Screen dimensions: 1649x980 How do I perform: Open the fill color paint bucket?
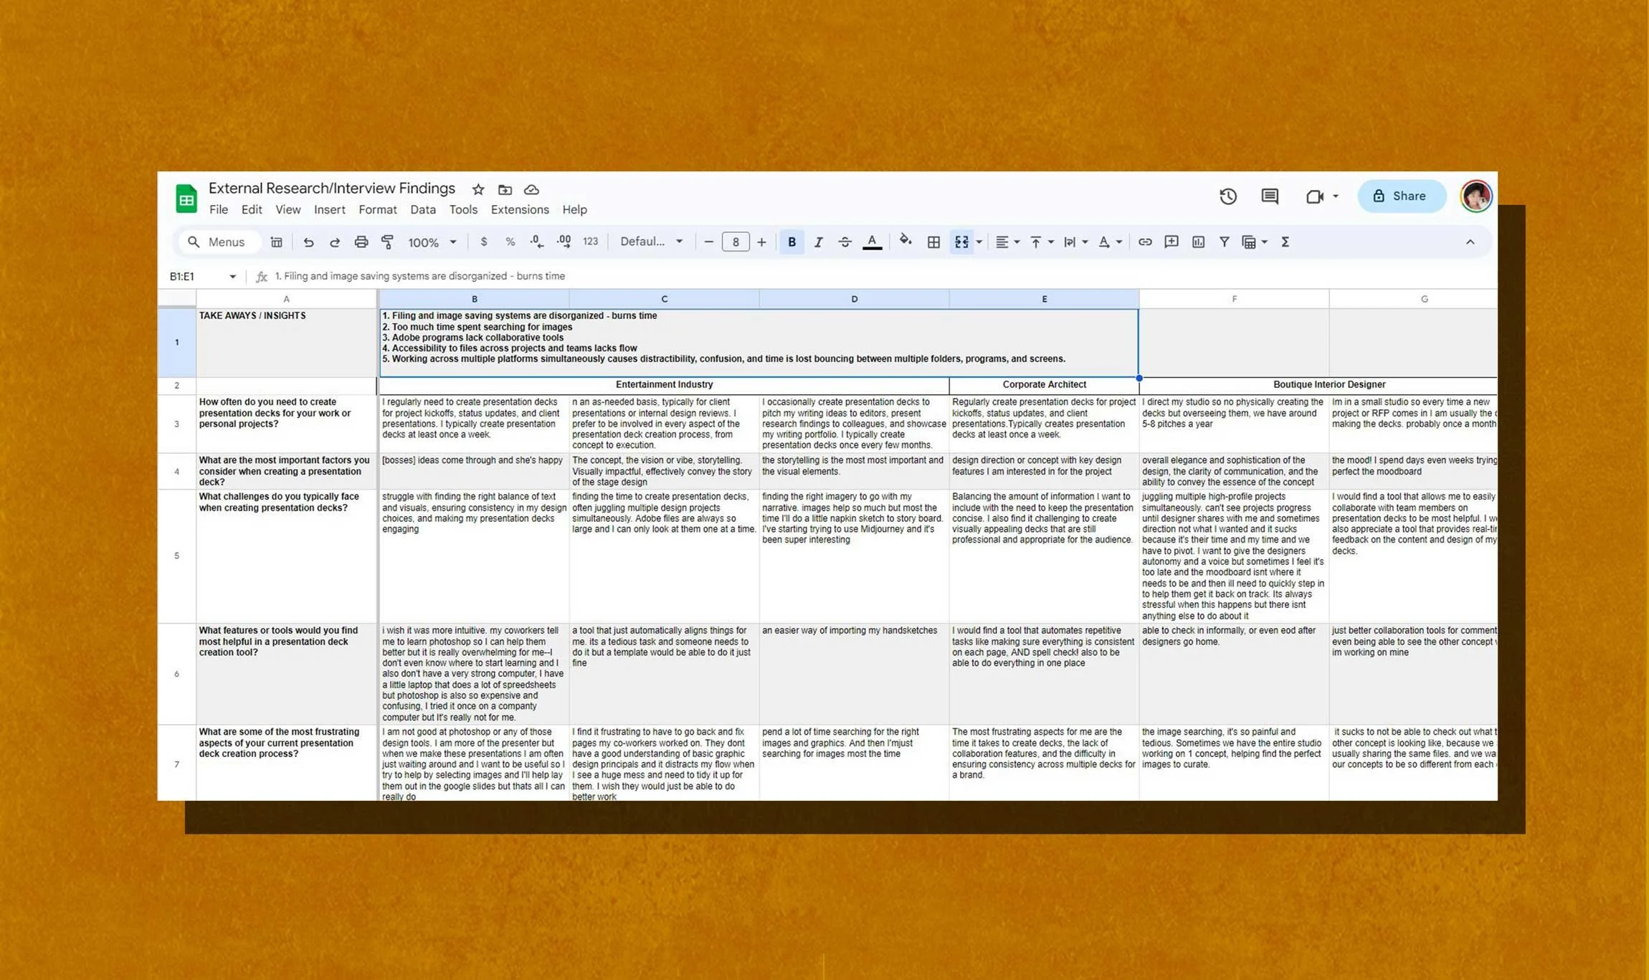coord(905,241)
